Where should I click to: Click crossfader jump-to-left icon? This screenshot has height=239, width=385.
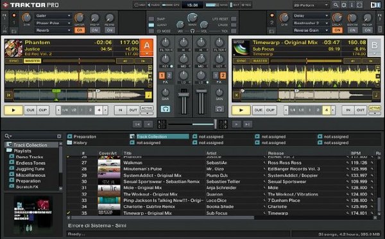pos(137,124)
